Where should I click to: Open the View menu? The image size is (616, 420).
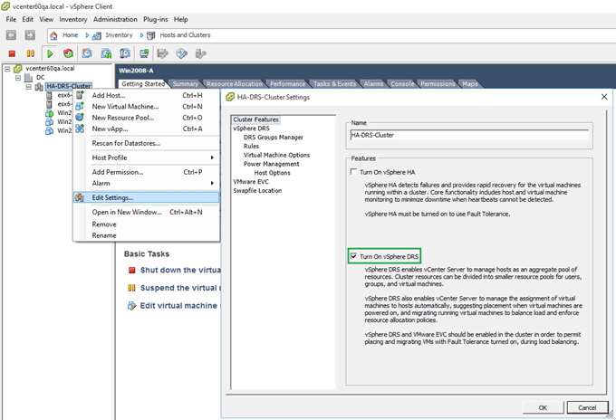coord(46,19)
